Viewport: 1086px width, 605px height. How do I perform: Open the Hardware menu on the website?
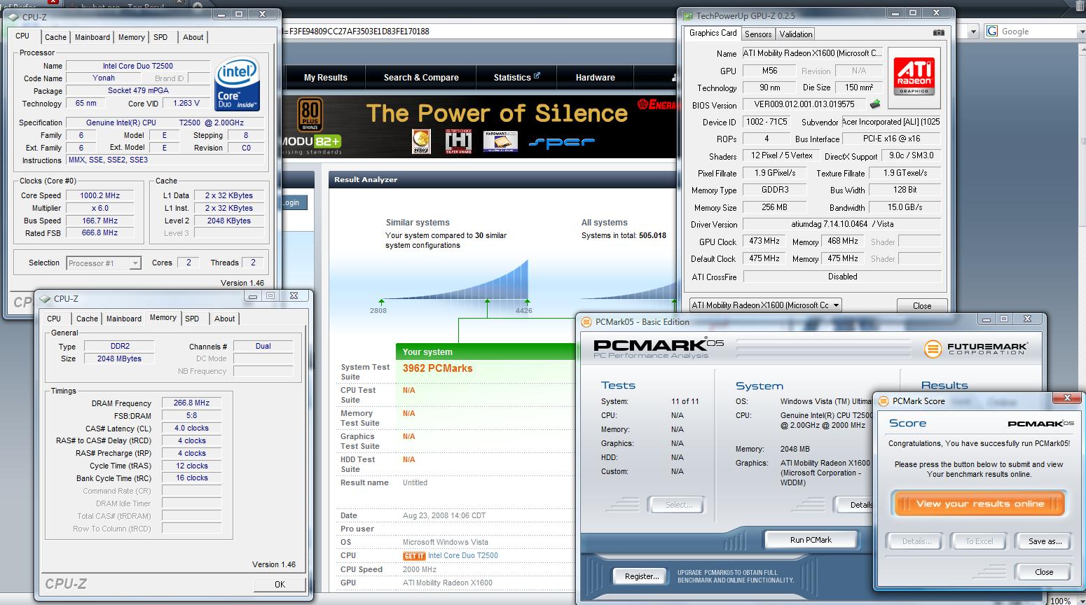pyautogui.click(x=596, y=78)
